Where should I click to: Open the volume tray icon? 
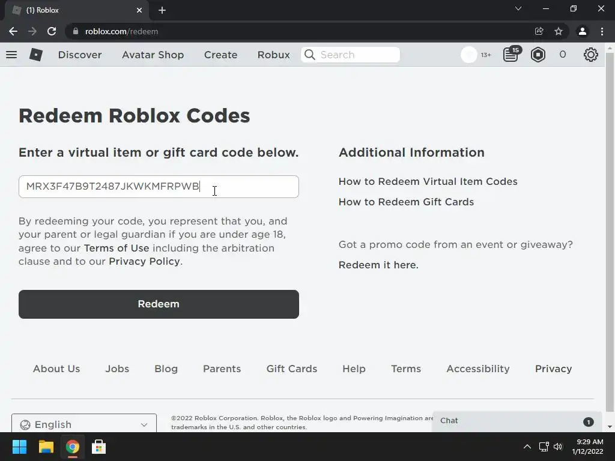tap(558, 447)
